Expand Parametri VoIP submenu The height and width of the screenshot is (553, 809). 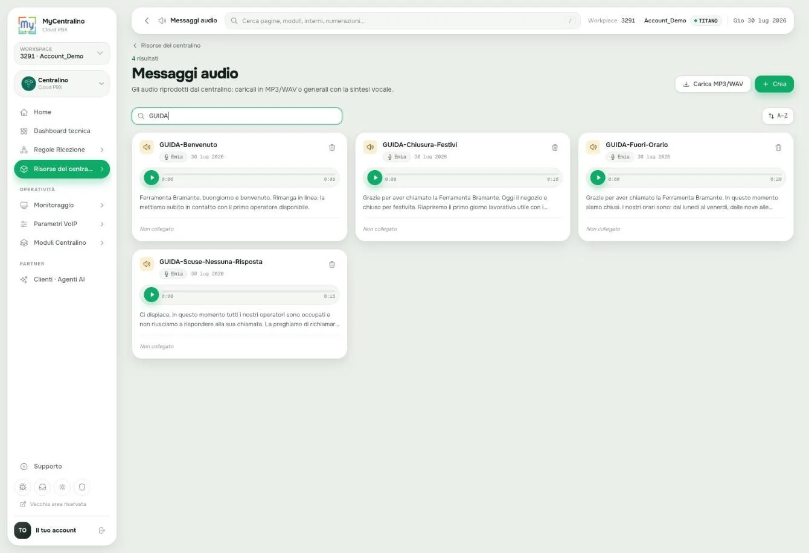(62, 224)
